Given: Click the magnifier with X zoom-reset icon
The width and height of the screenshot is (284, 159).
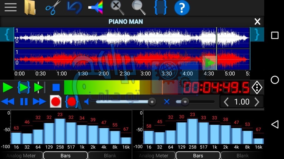Looking at the screenshot, I should [x=117, y=7].
